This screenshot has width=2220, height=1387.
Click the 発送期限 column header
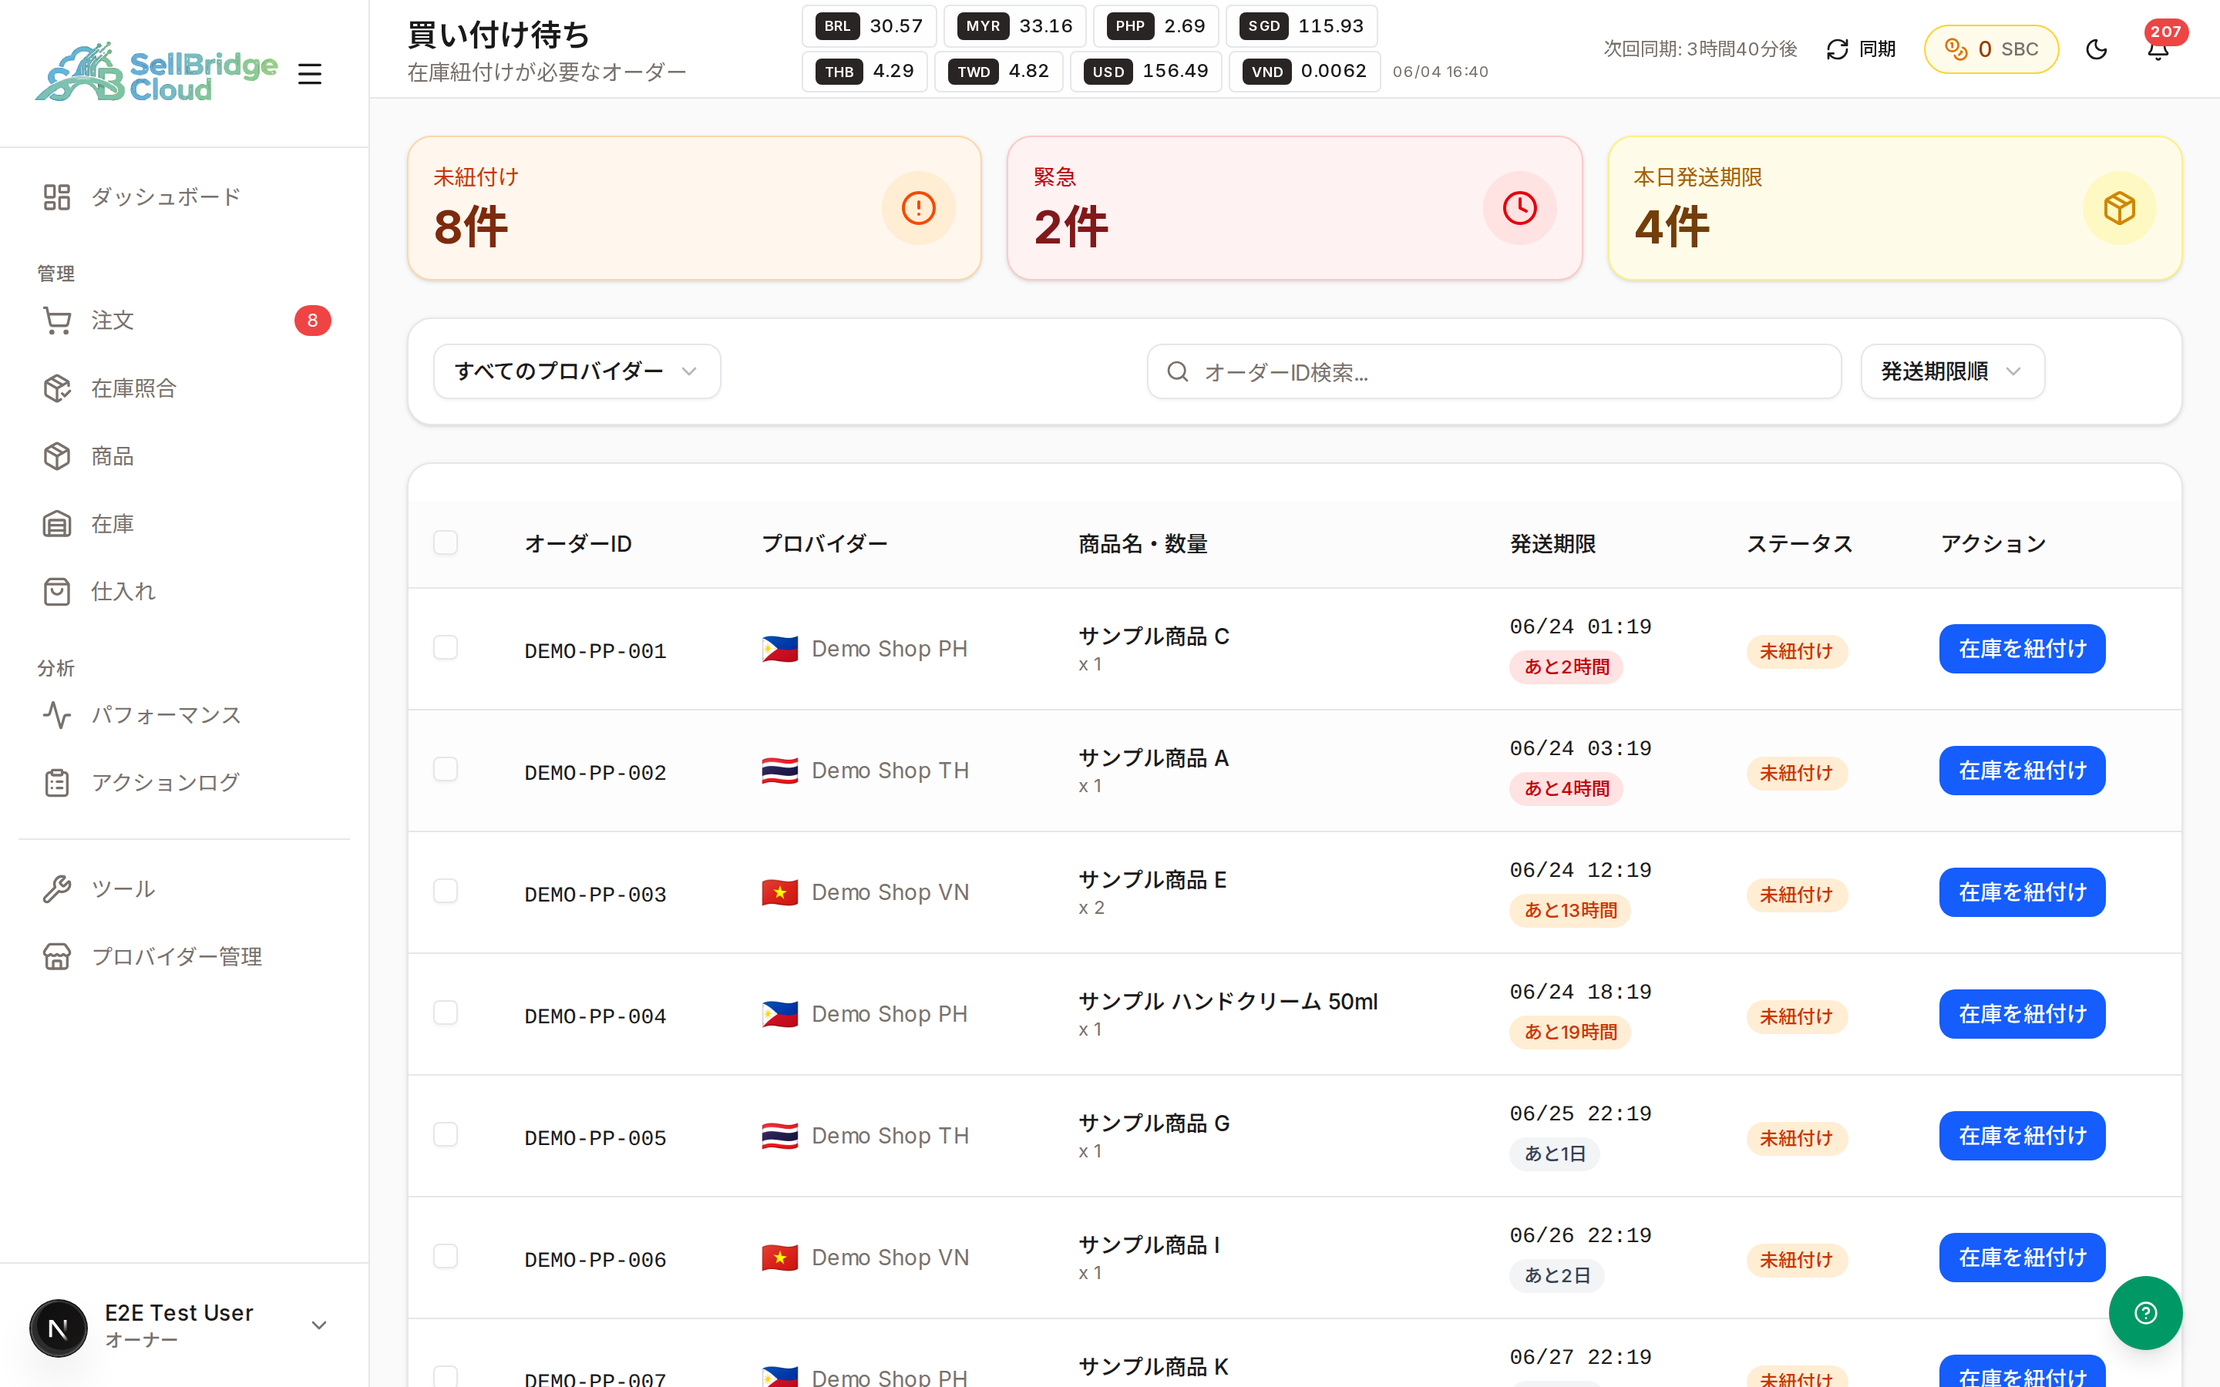click(x=1553, y=544)
